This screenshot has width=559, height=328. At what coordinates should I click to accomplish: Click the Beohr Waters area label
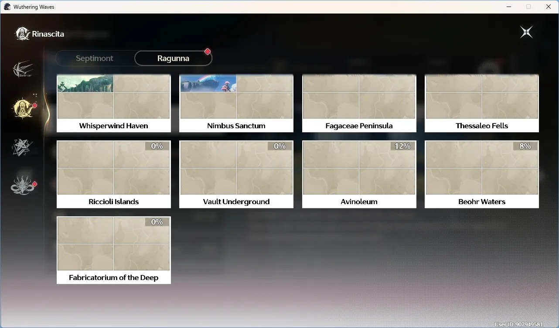[x=482, y=202]
